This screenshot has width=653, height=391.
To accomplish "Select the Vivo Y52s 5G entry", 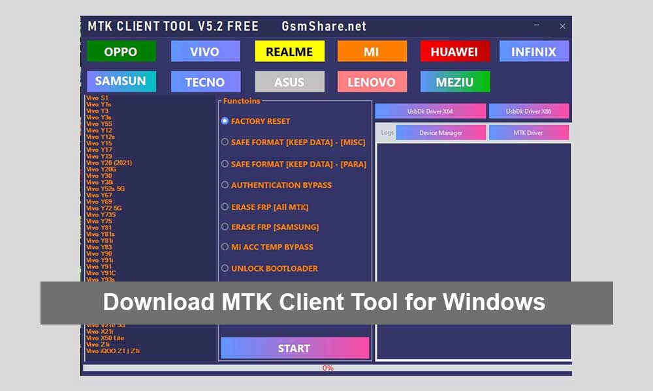I will [x=105, y=188].
